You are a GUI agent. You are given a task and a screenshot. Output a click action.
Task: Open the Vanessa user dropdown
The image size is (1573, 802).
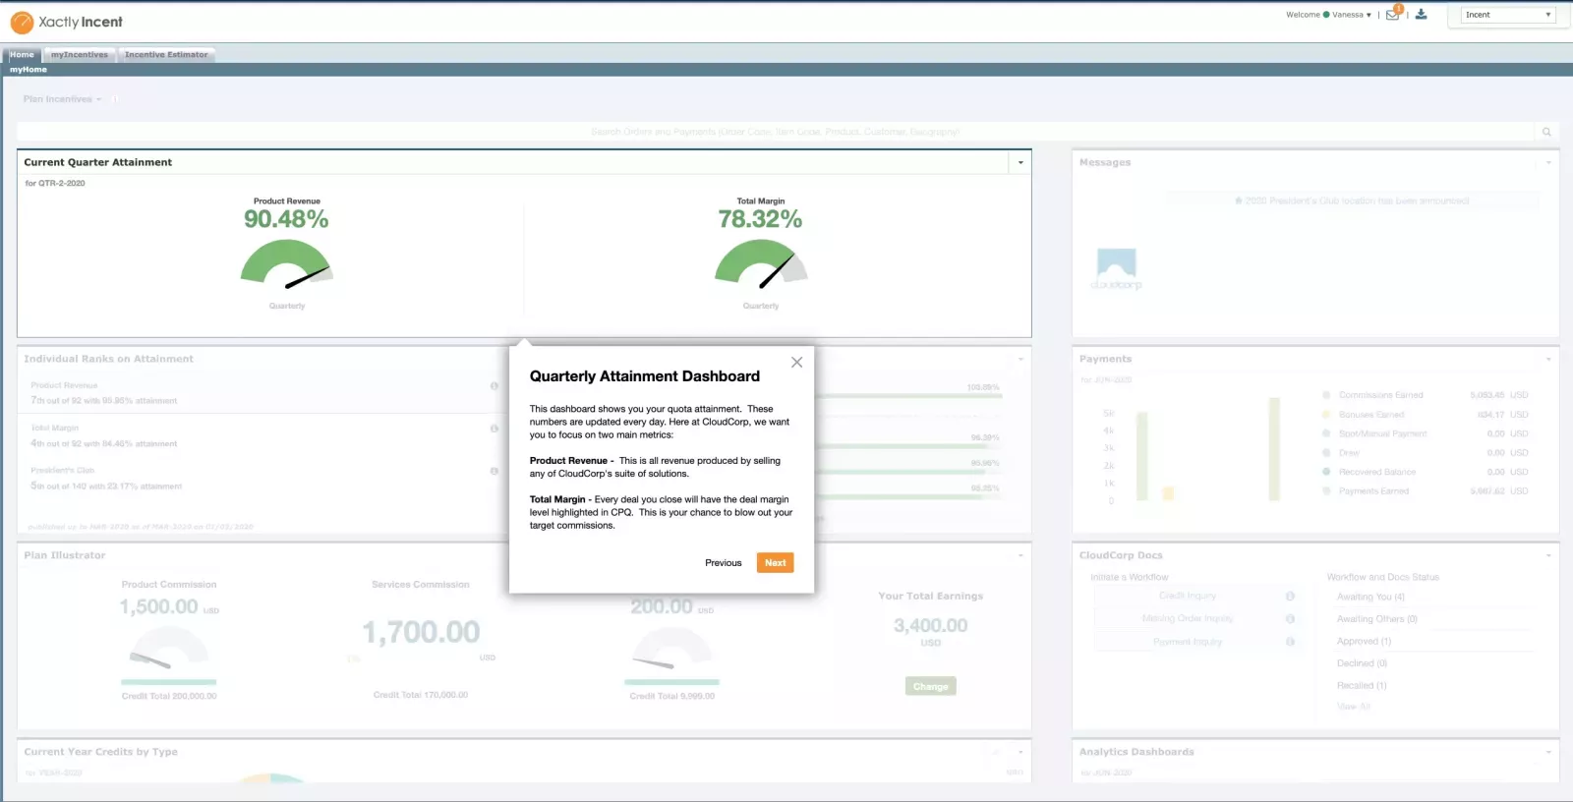tap(1352, 15)
